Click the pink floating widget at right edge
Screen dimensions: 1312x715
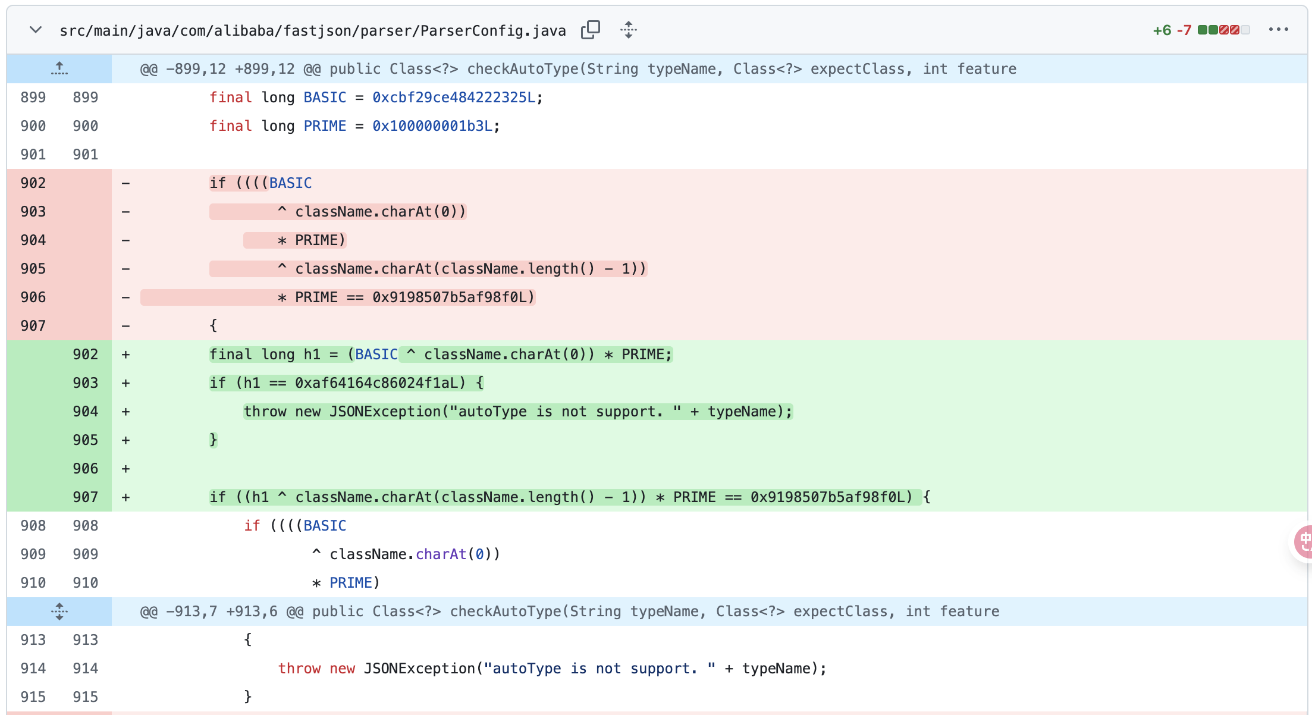coord(1304,542)
